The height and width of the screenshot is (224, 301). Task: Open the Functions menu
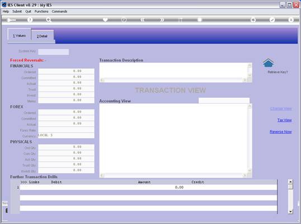41,12
